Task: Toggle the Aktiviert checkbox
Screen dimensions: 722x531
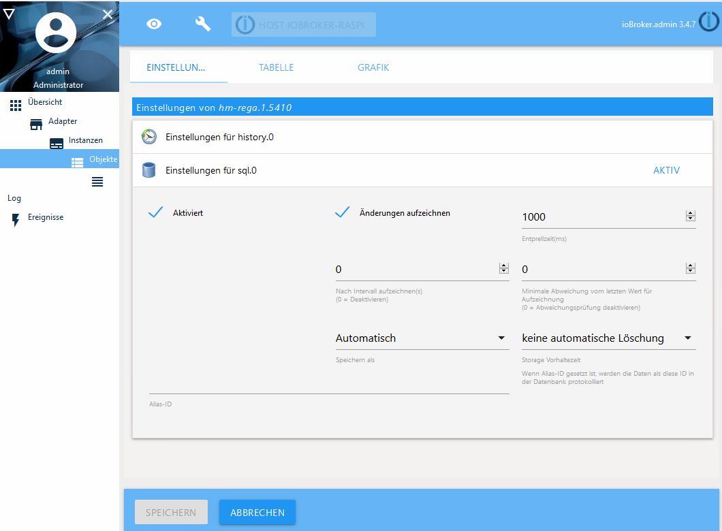Action: 155,212
